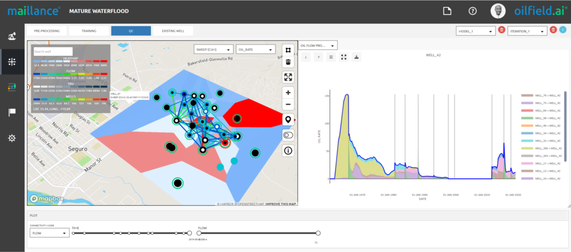The height and width of the screenshot is (252, 571).
Task: Click the chart L toggle button
Action: tap(306, 57)
